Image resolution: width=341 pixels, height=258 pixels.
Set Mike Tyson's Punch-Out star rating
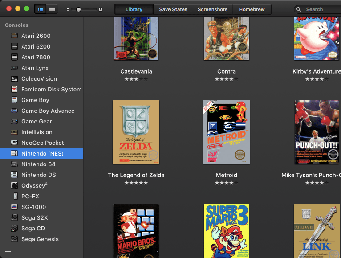click(317, 183)
